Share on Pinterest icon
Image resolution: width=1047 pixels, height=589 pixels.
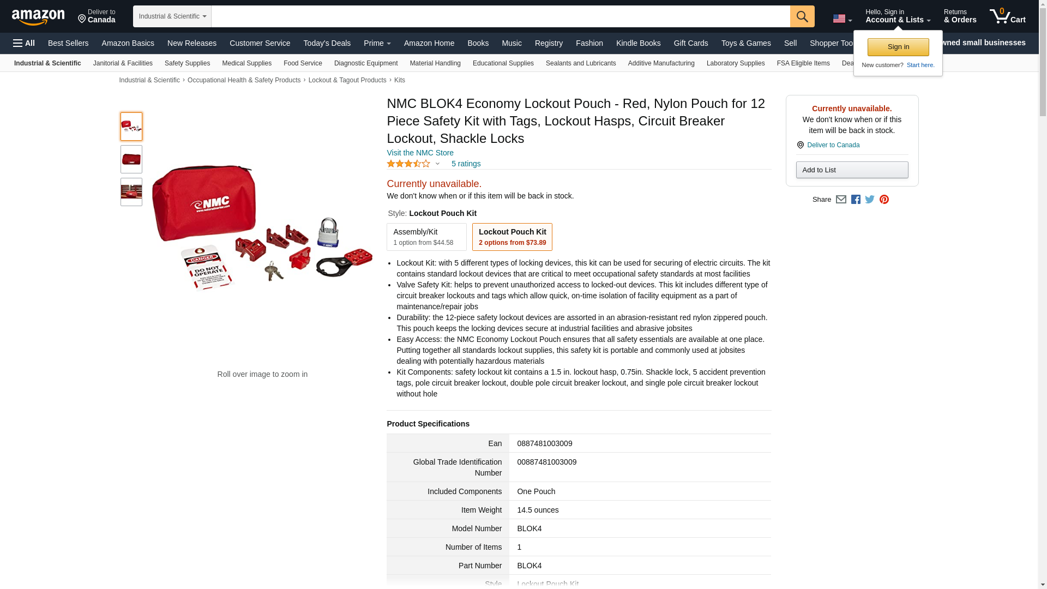coord(884,200)
